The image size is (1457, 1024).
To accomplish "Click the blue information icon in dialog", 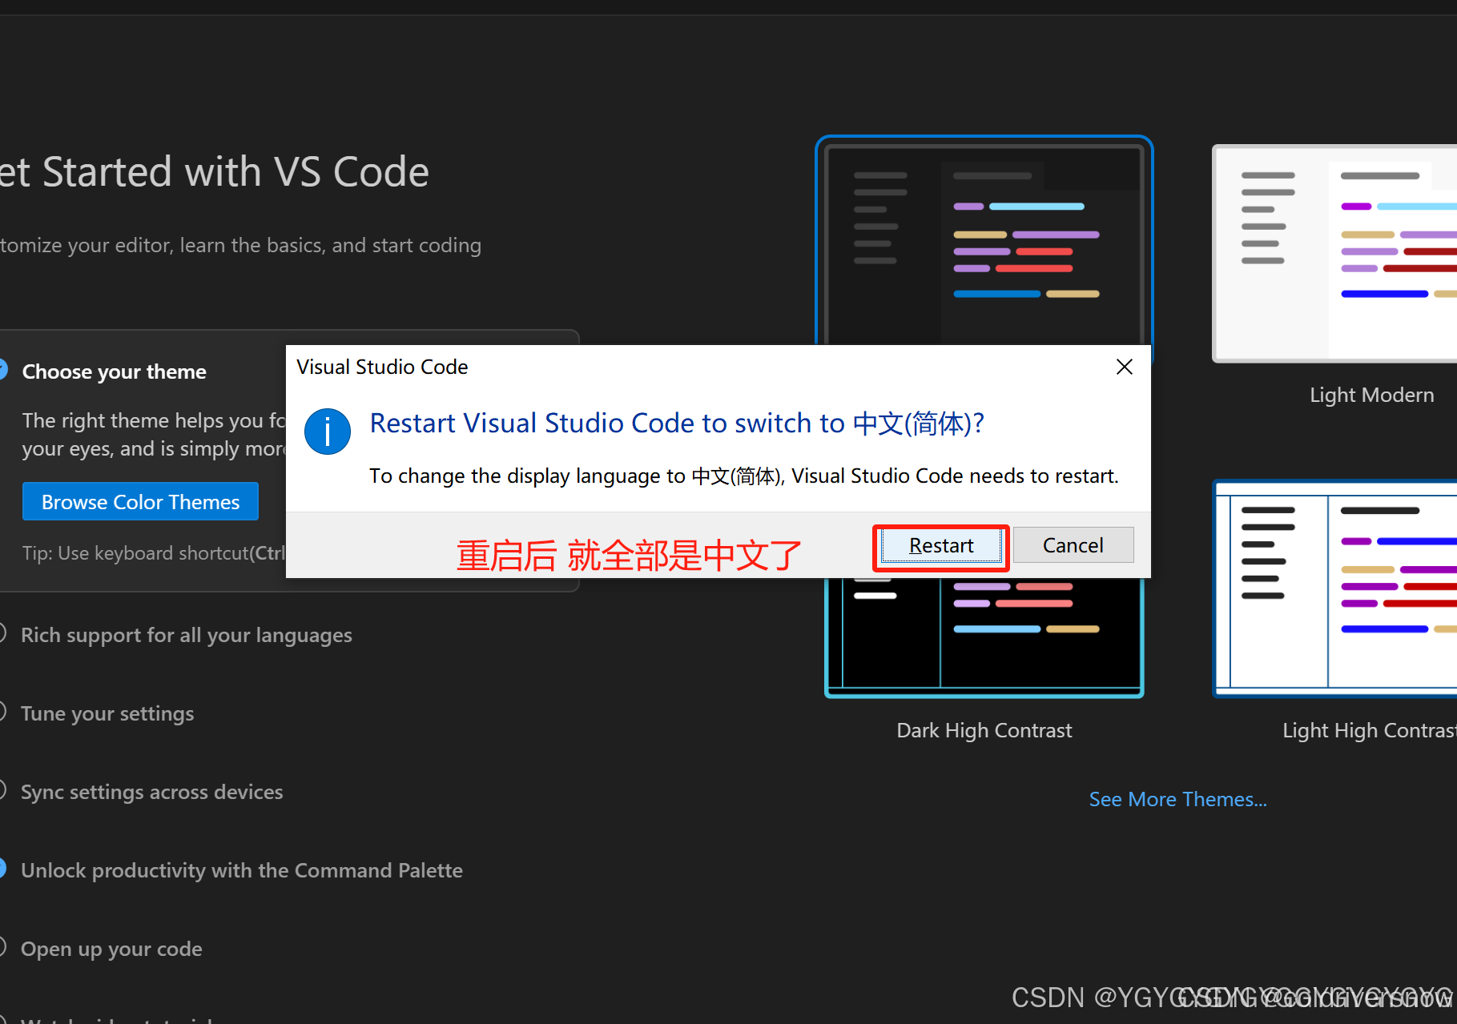I will coord(328,432).
